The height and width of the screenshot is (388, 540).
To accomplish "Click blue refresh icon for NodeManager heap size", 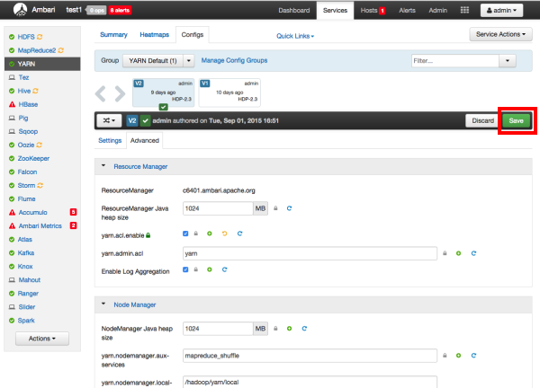I will pos(304,329).
